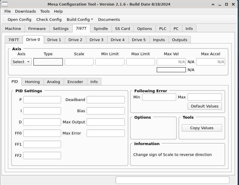Switch to the Encoder tab
Image resolution: width=239 pixels, height=185 pixels.
(75, 82)
